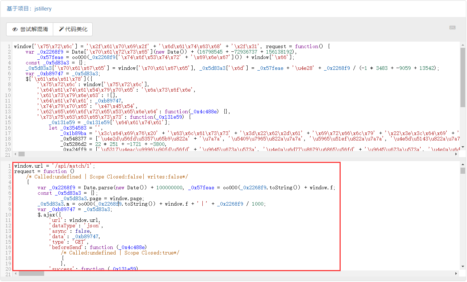Click the lower editor horizontal scrollbar thumb
The width and height of the screenshot is (467, 282).
point(31,274)
